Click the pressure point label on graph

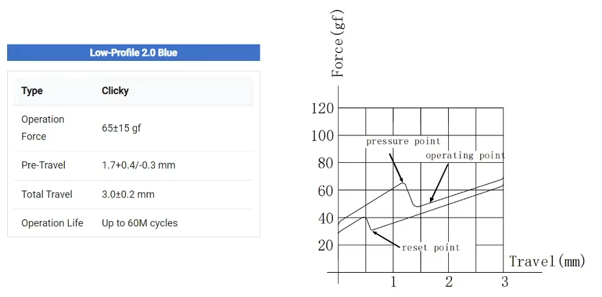pyautogui.click(x=402, y=141)
